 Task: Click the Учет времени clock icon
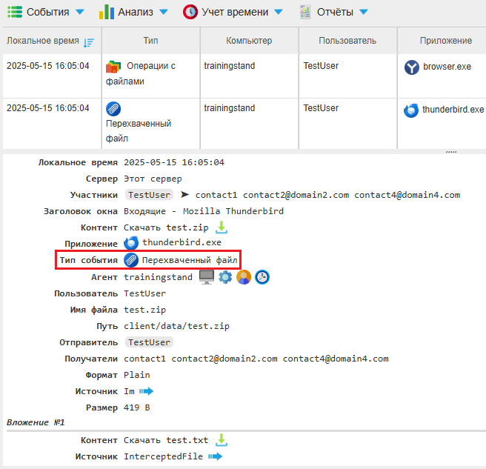pyautogui.click(x=190, y=12)
